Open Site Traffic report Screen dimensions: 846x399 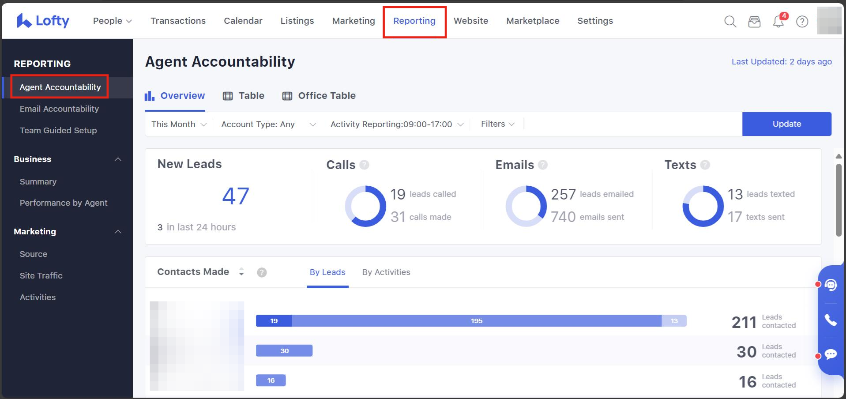[x=41, y=276]
